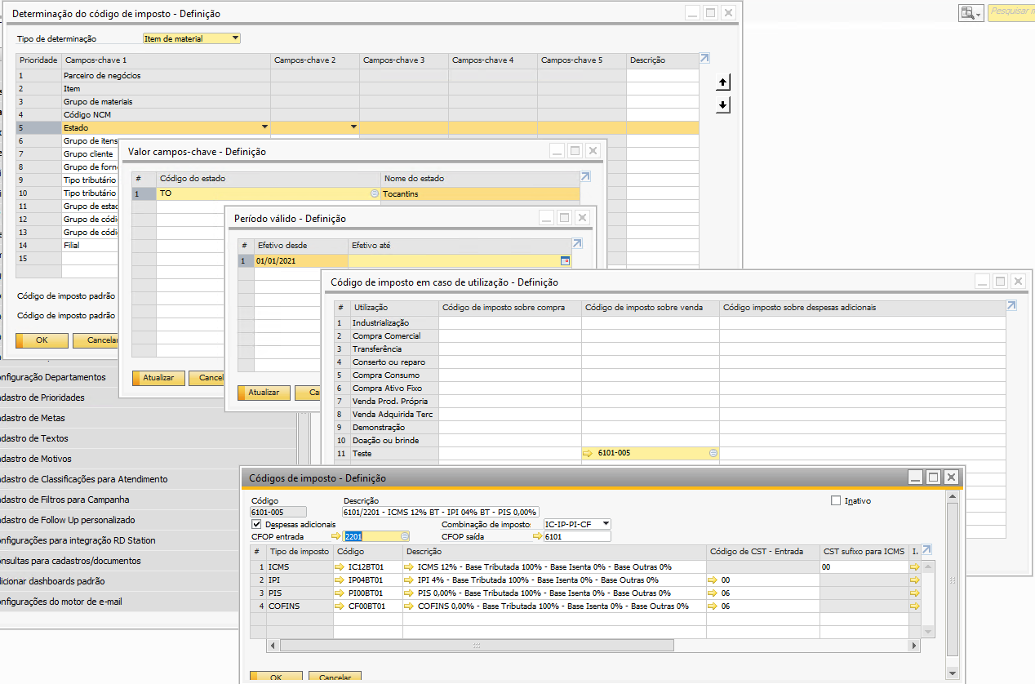Expand table settings icon in Códigos de imposto grid
Image resolution: width=1035 pixels, height=684 pixels.
[926, 550]
